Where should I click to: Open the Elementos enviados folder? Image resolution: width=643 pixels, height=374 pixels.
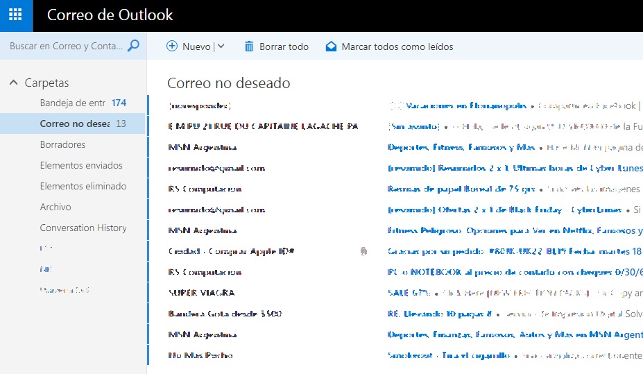pyautogui.click(x=81, y=165)
